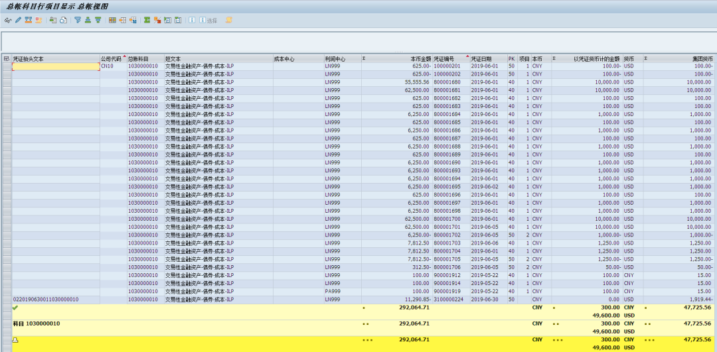Toggle triple-dot total under 以凭证货币计的金额

[x=558, y=339]
